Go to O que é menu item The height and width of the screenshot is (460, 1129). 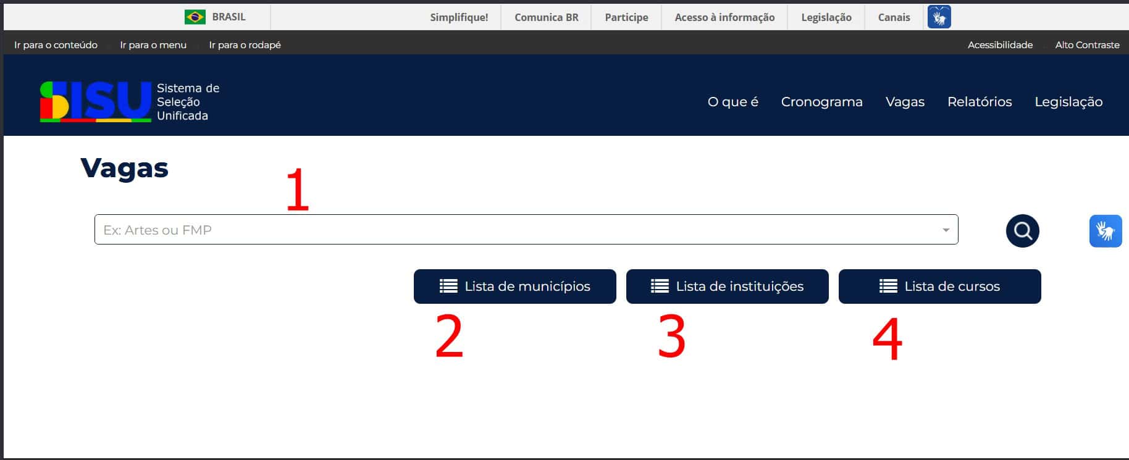732,102
